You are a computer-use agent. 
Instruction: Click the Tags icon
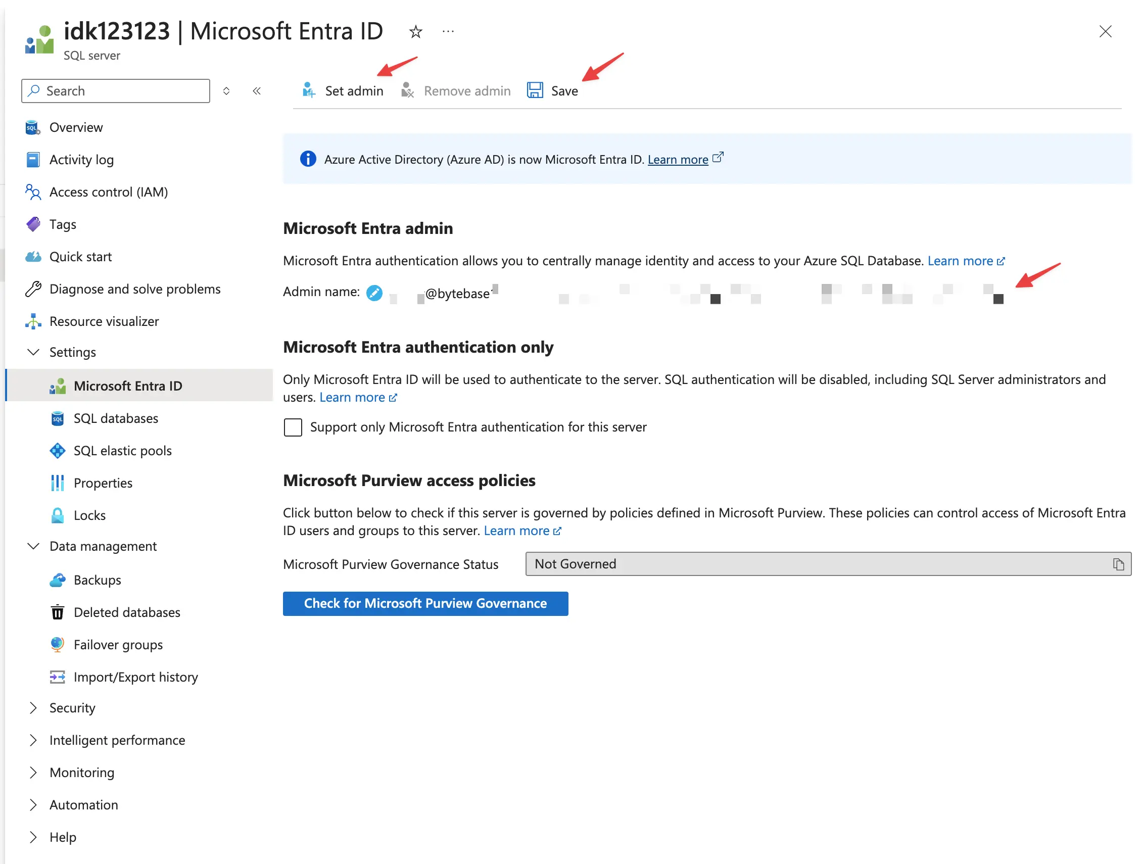(32, 224)
